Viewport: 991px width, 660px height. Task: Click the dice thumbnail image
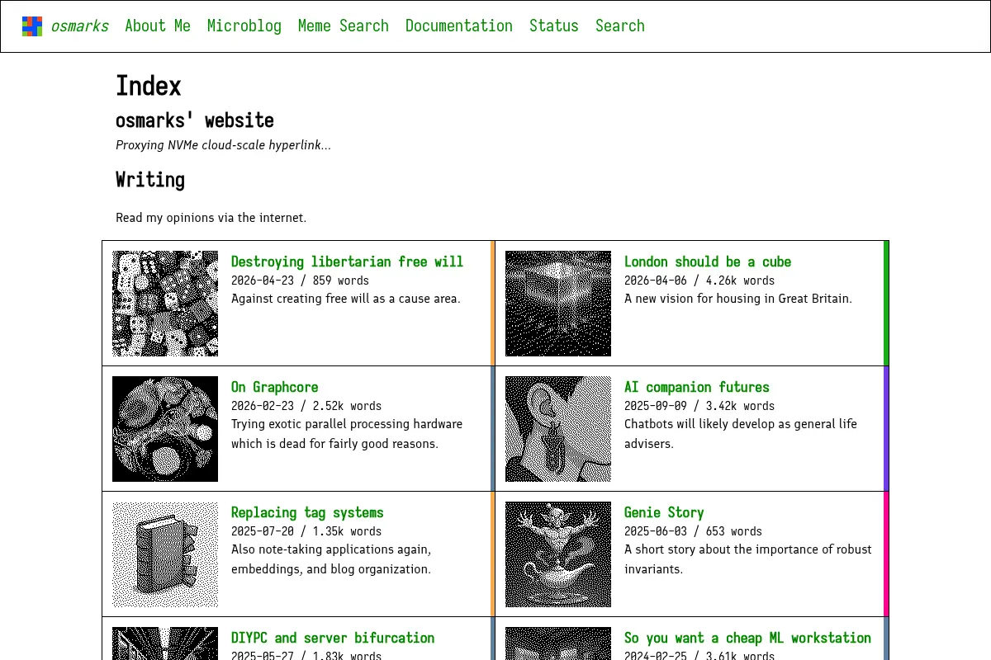coord(165,304)
